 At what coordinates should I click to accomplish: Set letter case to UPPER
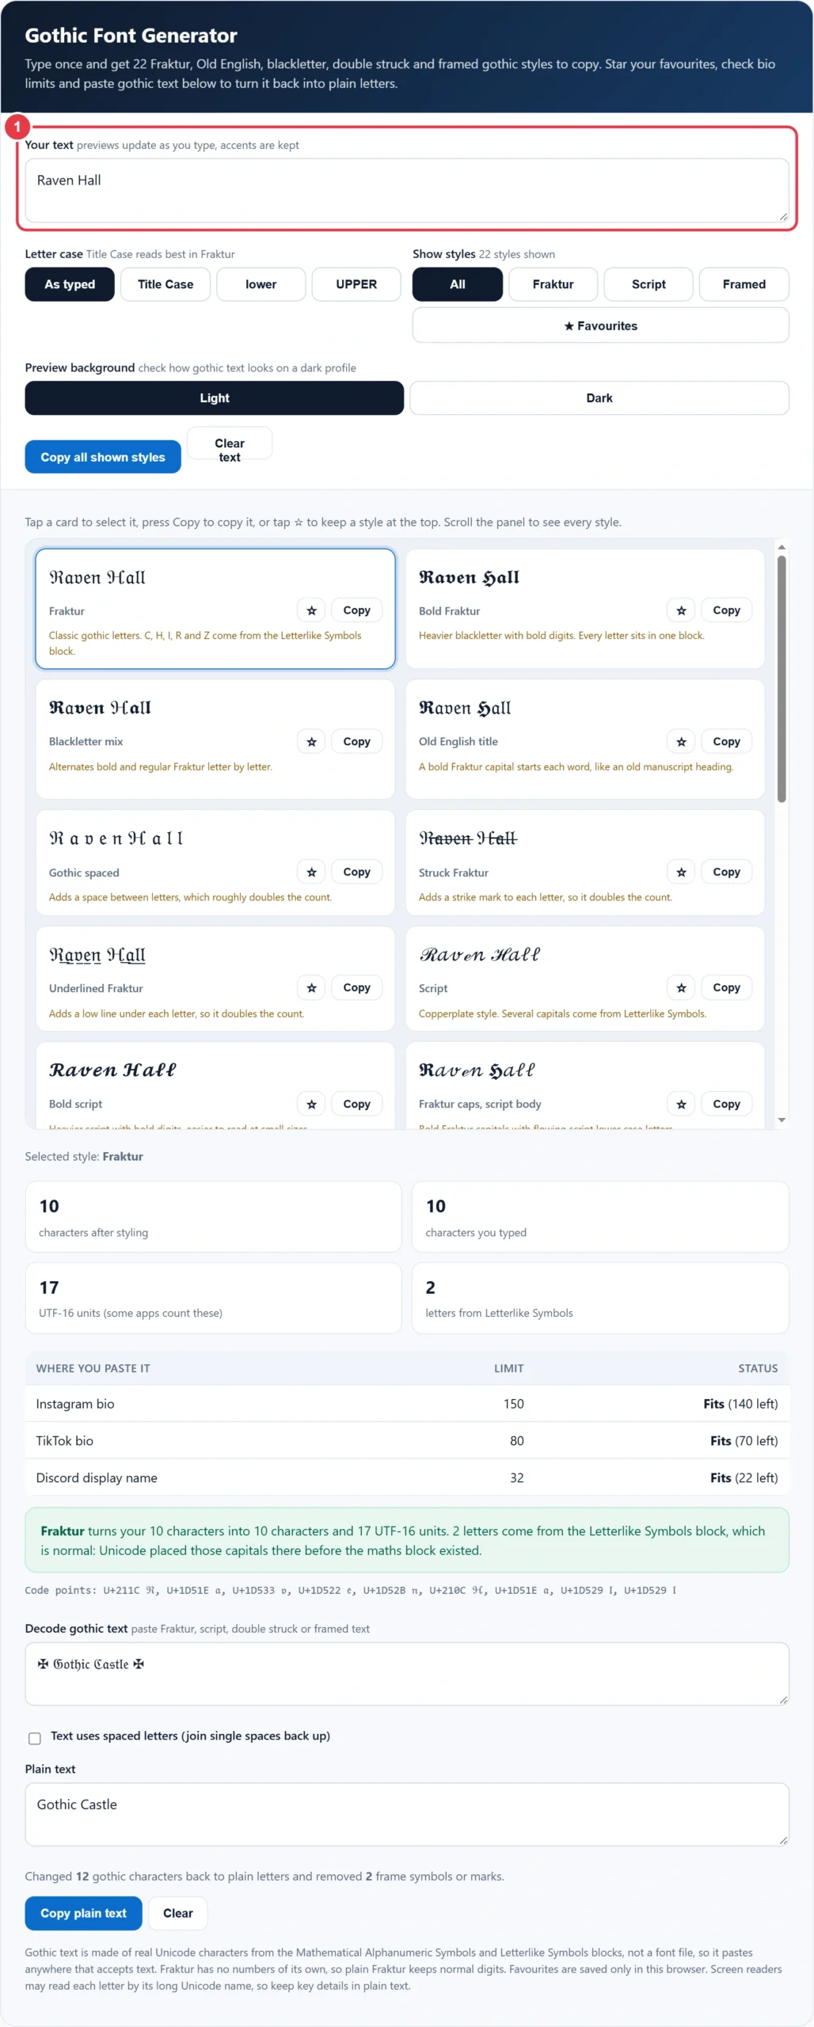pyautogui.click(x=356, y=284)
